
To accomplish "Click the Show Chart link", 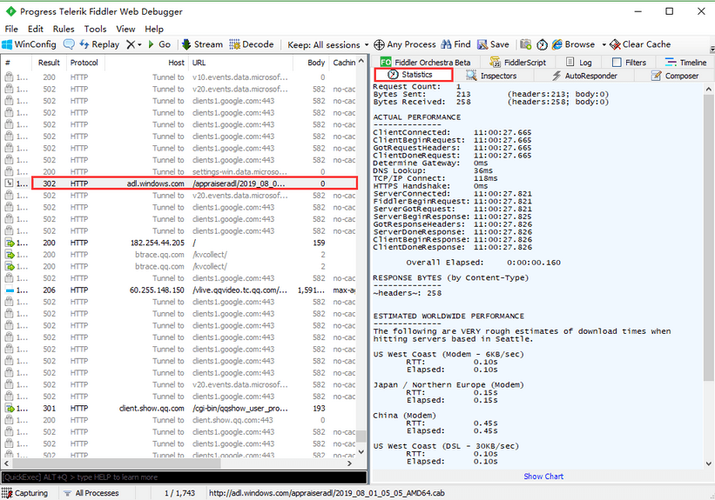I will click(543, 477).
